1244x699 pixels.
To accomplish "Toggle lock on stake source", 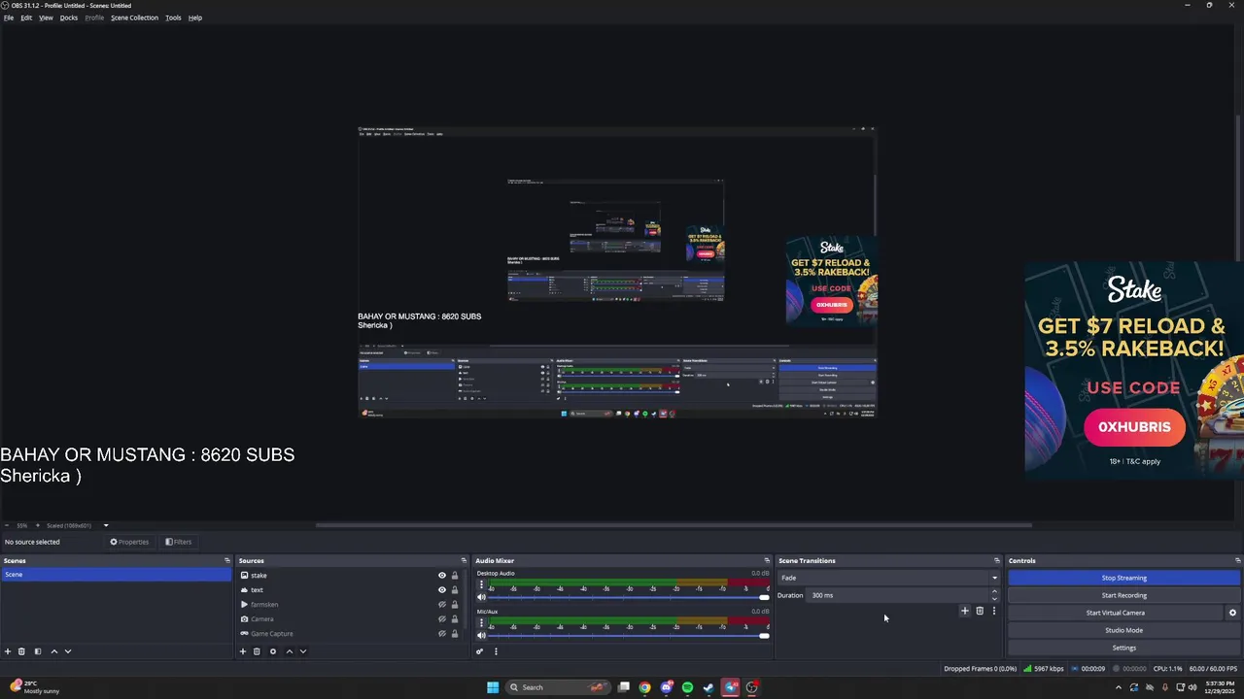I will coord(454,576).
